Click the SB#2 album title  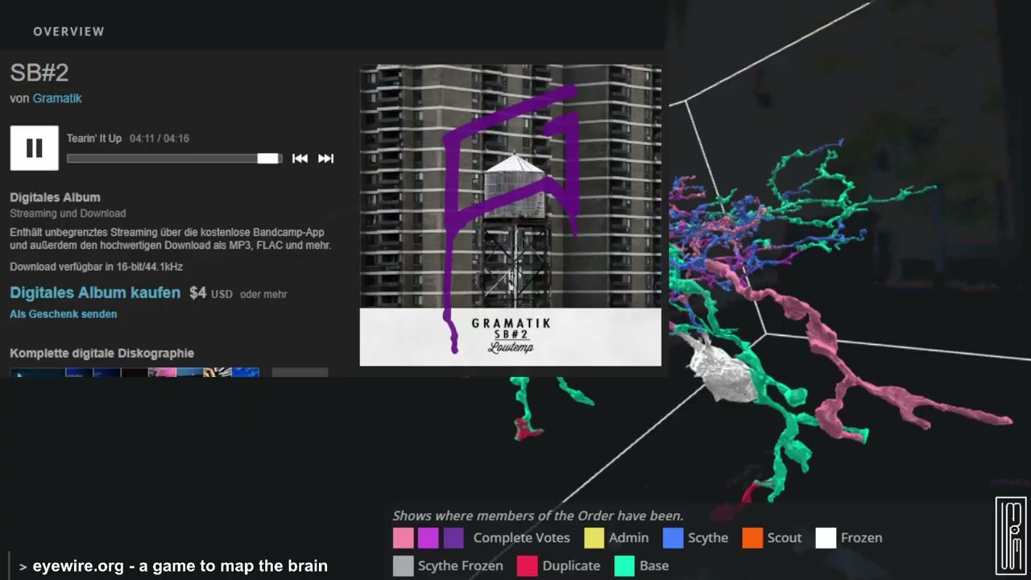coord(39,72)
